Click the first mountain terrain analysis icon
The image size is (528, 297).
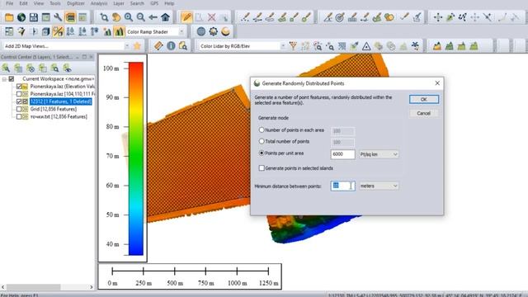pyautogui.click(x=437, y=46)
